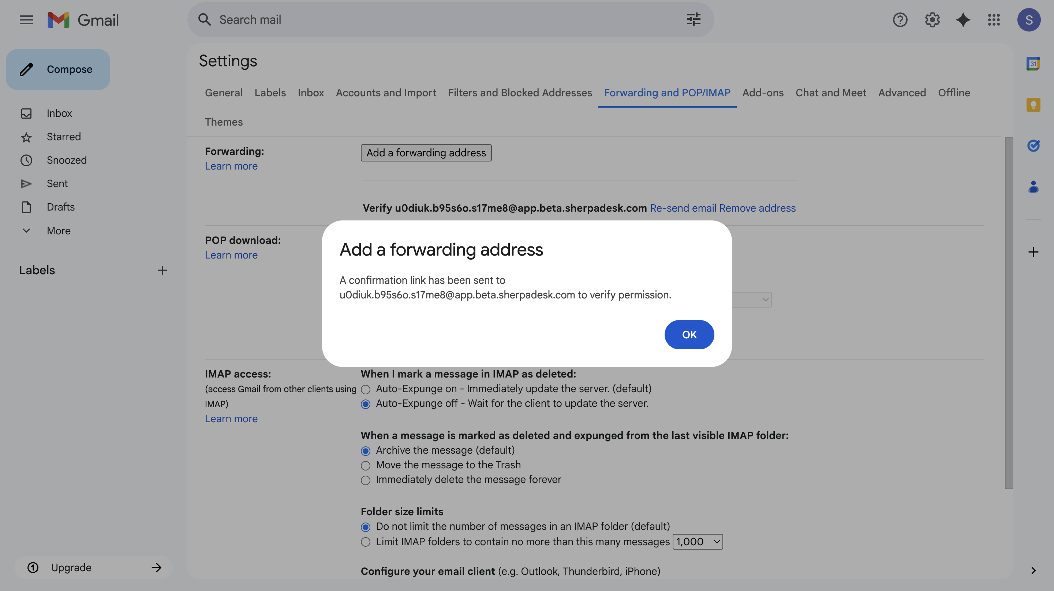This screenshot has width=1054, height=591.
Task: Open the Gemini sparkle icon
Action: tap(963, 20)
